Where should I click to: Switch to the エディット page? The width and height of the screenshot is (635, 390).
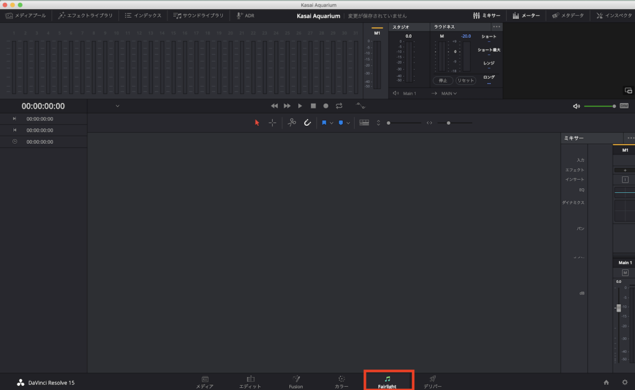click(x=251, y=382)
